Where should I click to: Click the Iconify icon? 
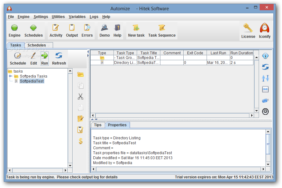[x=264, y=28]
